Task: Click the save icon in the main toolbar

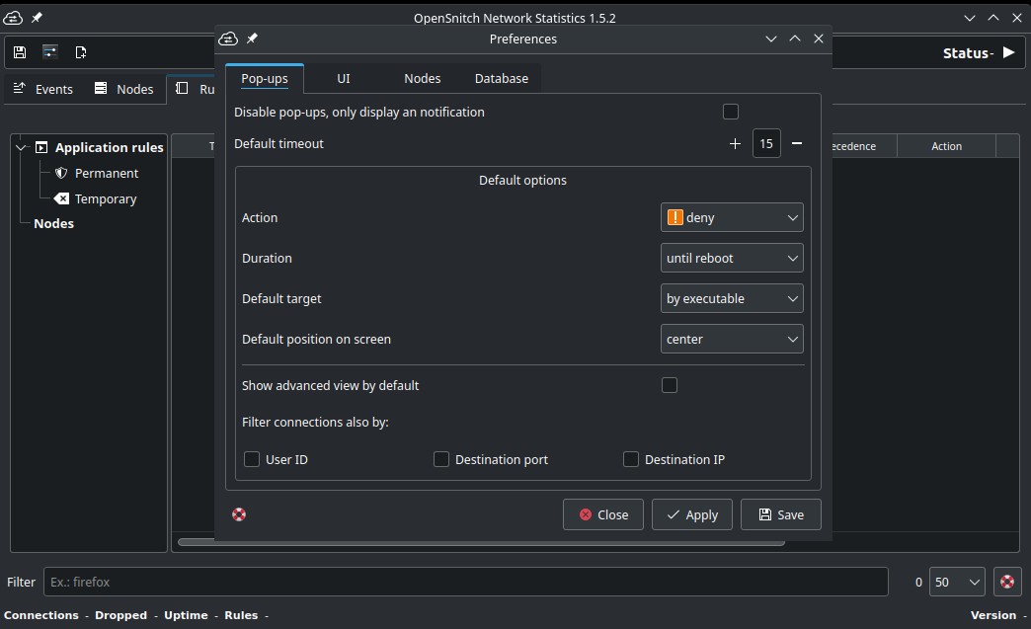Action: pos(20,52)
